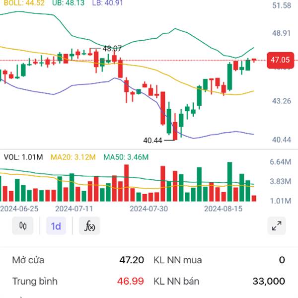
Task: Click the KL NN mua label
Action: click(x=178, y=260)
